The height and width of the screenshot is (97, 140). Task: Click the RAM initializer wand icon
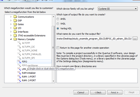pyautogui.click(x=19, y=73)
